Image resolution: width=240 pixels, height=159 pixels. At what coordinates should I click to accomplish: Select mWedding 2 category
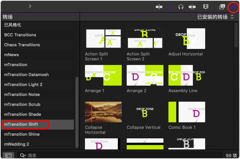[x=38, y=144]
